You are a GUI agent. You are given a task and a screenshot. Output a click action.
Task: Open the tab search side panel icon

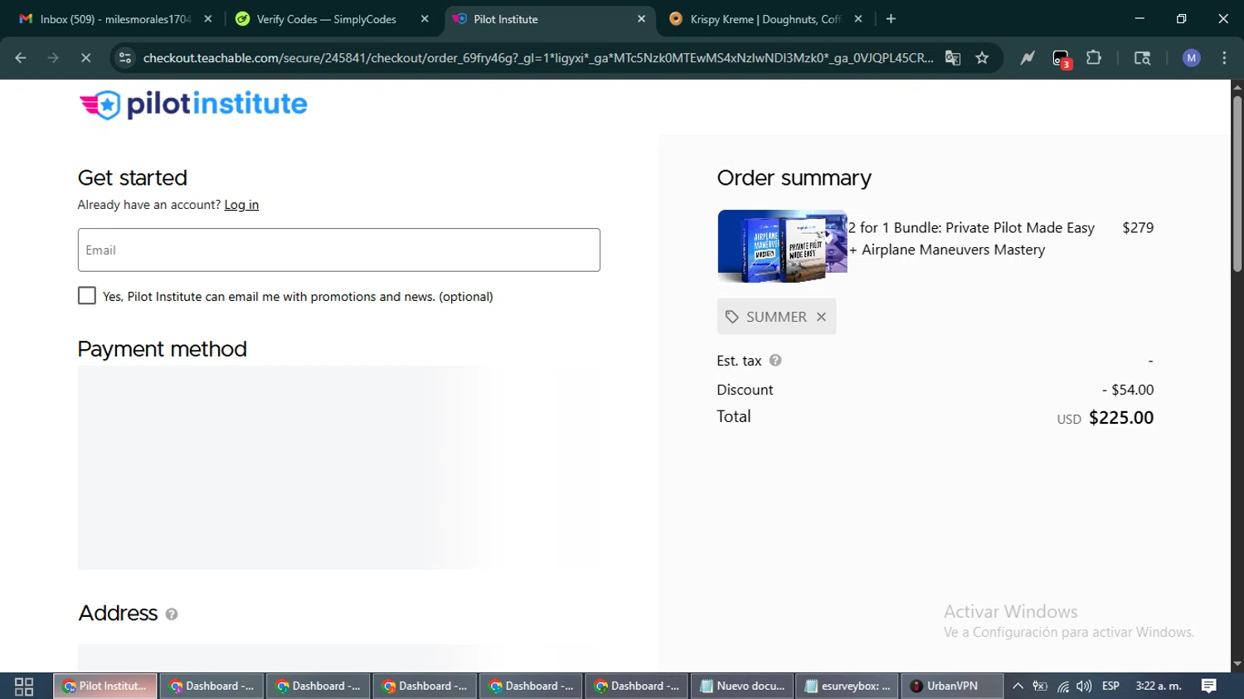click(x=1142, y=58)
